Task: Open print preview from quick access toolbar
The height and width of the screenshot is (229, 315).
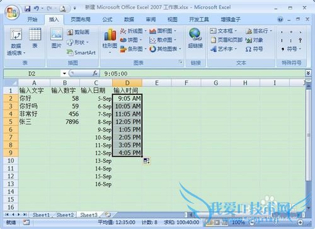Action: pos(62,9)
